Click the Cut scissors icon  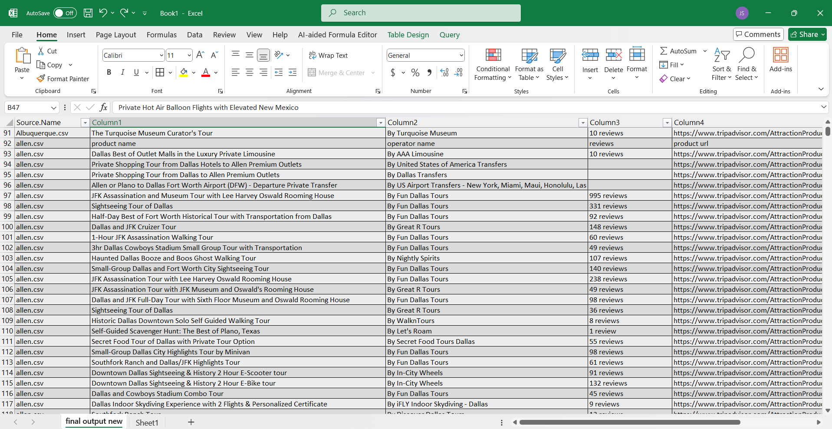pyautogui.click(x=41, y=51)
